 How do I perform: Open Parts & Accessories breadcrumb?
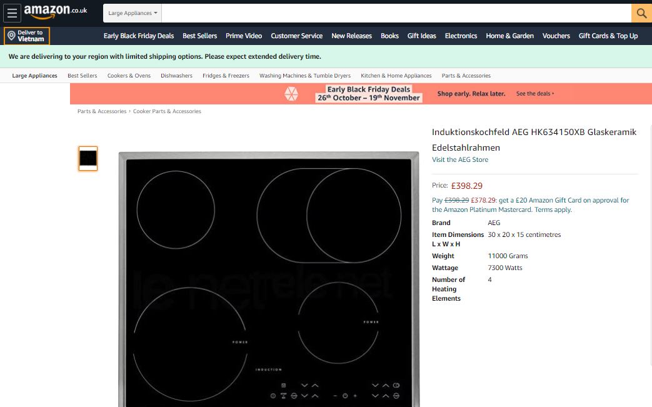(102, 111)
